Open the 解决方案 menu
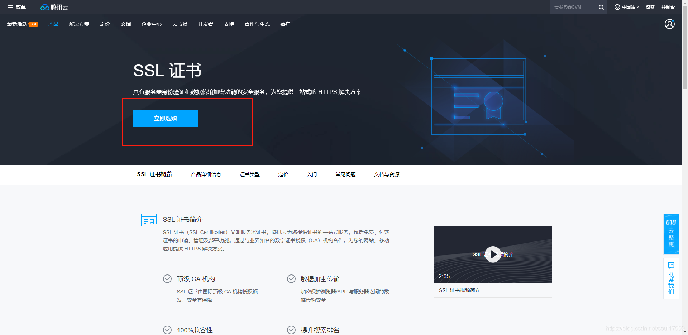688x335 pixels. (x=79, y=24)
